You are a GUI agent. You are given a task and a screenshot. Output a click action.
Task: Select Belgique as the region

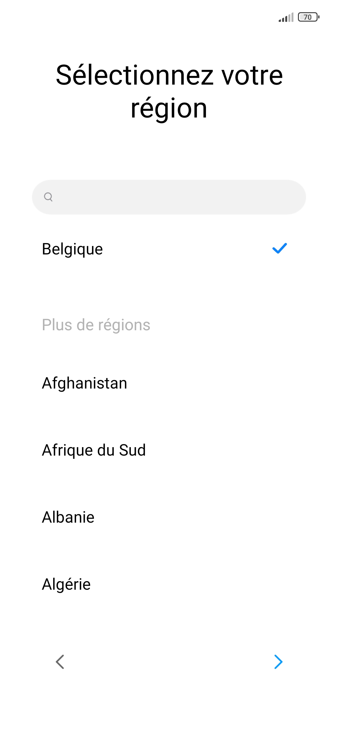coord(72,249)
